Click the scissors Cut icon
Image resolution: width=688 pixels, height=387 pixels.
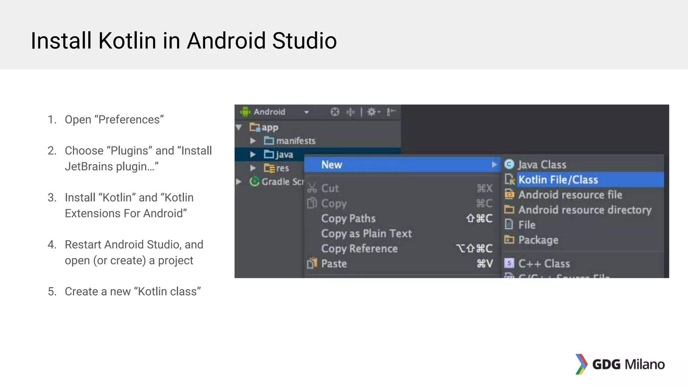point(312,188)
